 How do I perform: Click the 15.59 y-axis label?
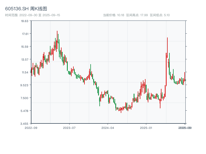pyautogui.click(x=25, y=47)
